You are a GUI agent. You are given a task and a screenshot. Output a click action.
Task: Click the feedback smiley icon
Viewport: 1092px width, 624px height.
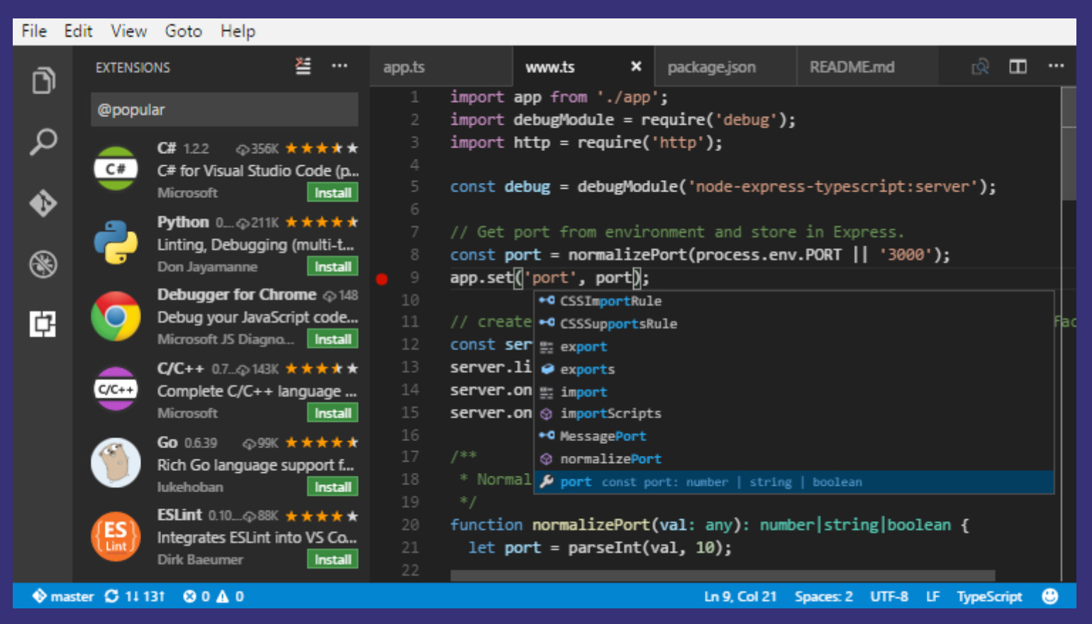click(1050, 596)
